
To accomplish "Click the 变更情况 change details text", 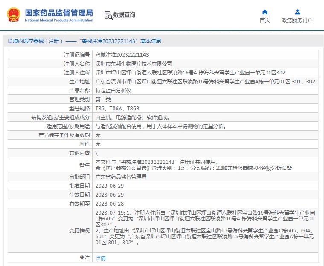I will (205, 227).
